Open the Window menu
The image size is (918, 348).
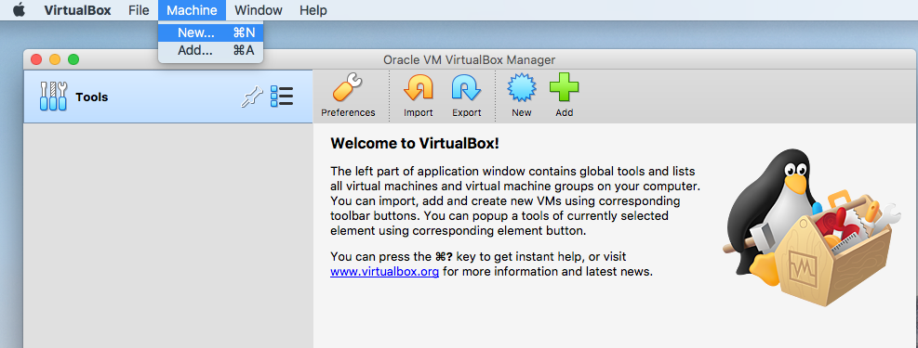click(259, 10)
